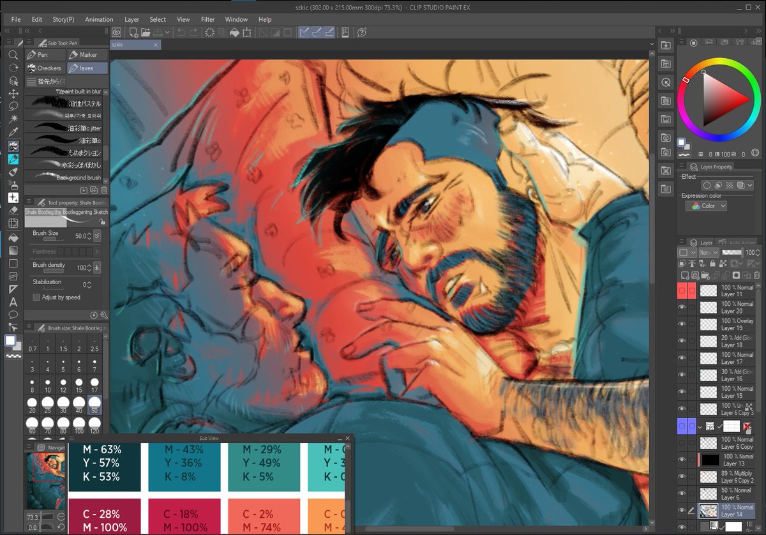Select the Background brush preset

point(64,177)
